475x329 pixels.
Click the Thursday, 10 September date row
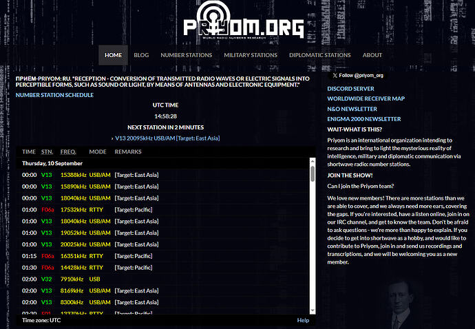163,163
